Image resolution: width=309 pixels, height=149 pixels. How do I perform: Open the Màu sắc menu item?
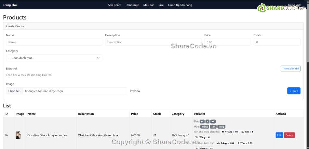pyautogui.click(x=149, y=5)
